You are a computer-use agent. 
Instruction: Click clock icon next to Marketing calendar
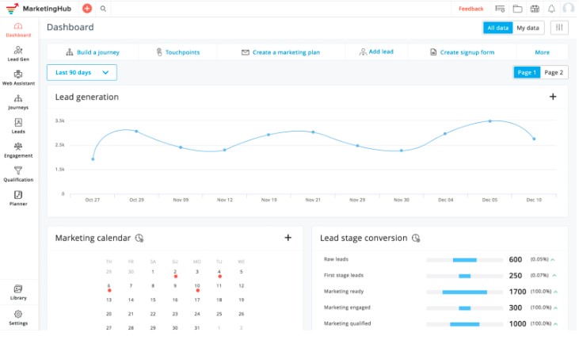pos(139,238)
